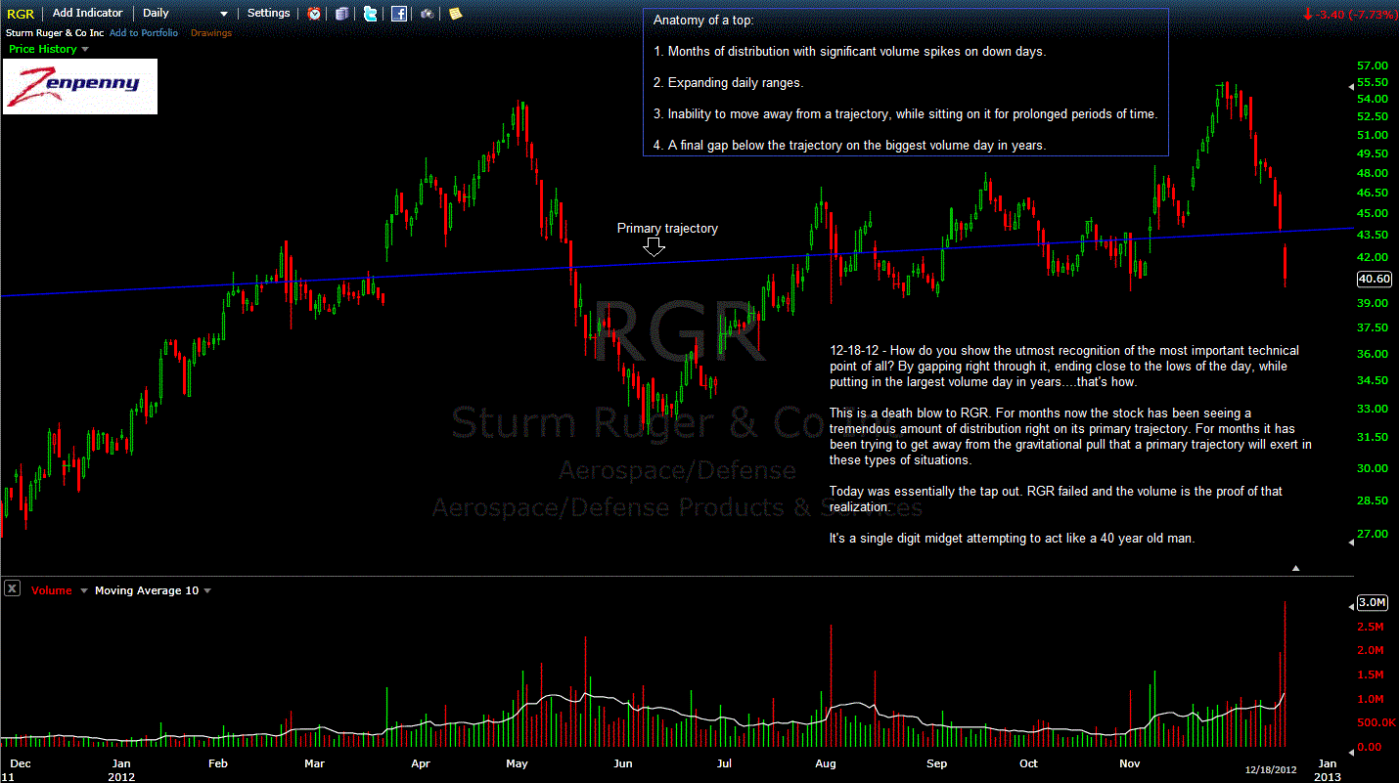Expand the Volume indicator dropdown arrow
The height and width of the screenshot is (783, 1399).
[x=84, y=590]
